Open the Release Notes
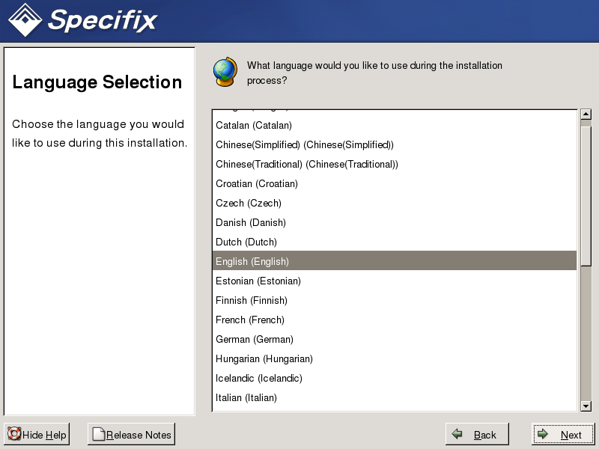This screenshot has width=599, height=449. pyautogui.click(x=131, y=435)
